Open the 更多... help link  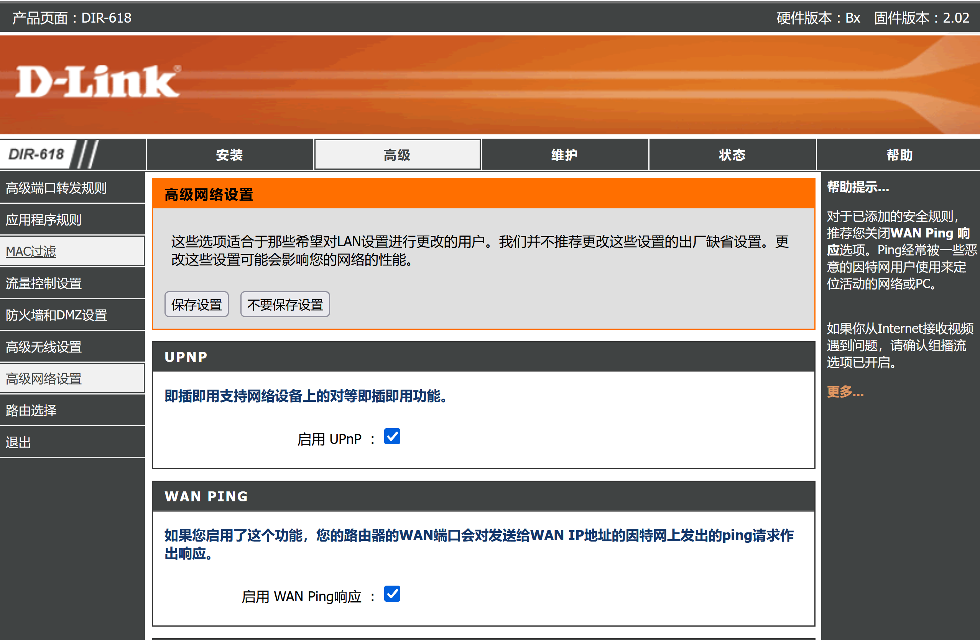tap(845, 391)
